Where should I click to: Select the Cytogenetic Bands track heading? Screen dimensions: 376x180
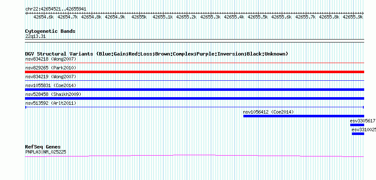50,31
